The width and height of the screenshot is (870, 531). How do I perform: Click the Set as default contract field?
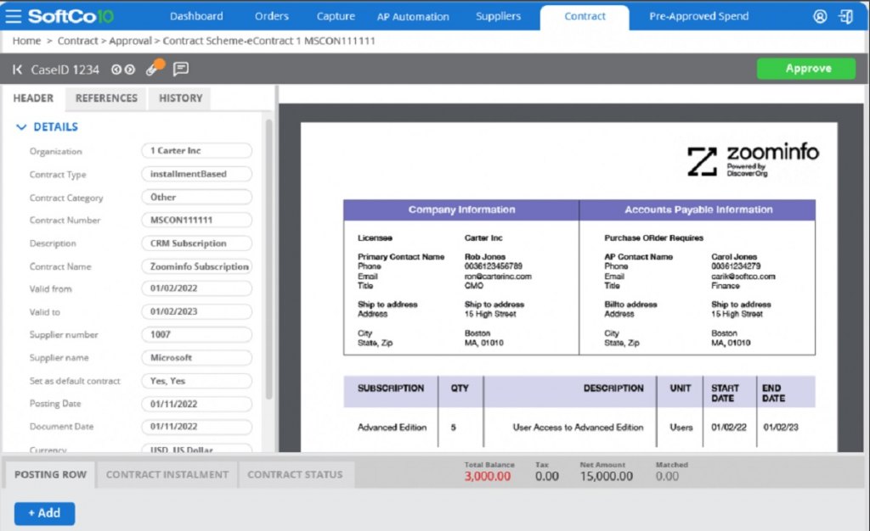tap(196, 381)
